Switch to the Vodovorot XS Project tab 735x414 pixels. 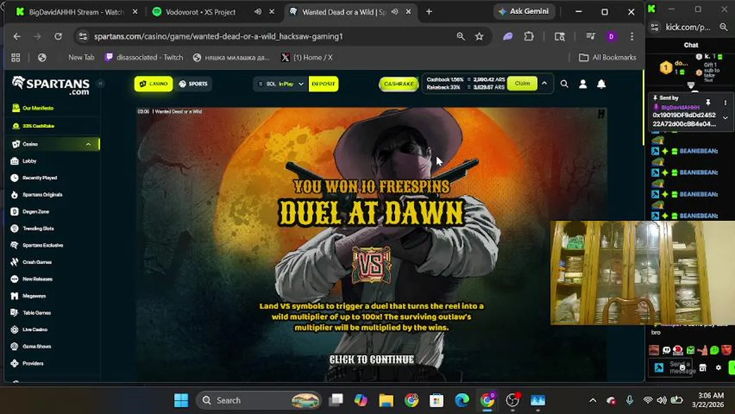click(212, 11)
